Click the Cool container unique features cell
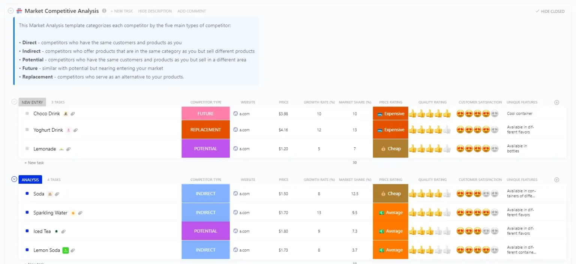The image size is (576, 264). pyautogui.click(x=519, y=113)
